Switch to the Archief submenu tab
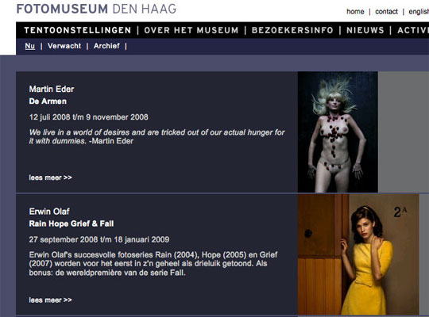 106,46
